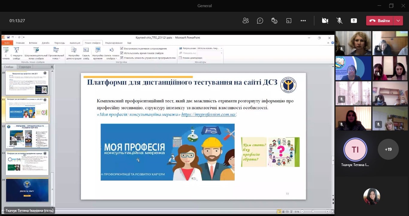Switch to the Анимация ribbon tab

[75, 43]
